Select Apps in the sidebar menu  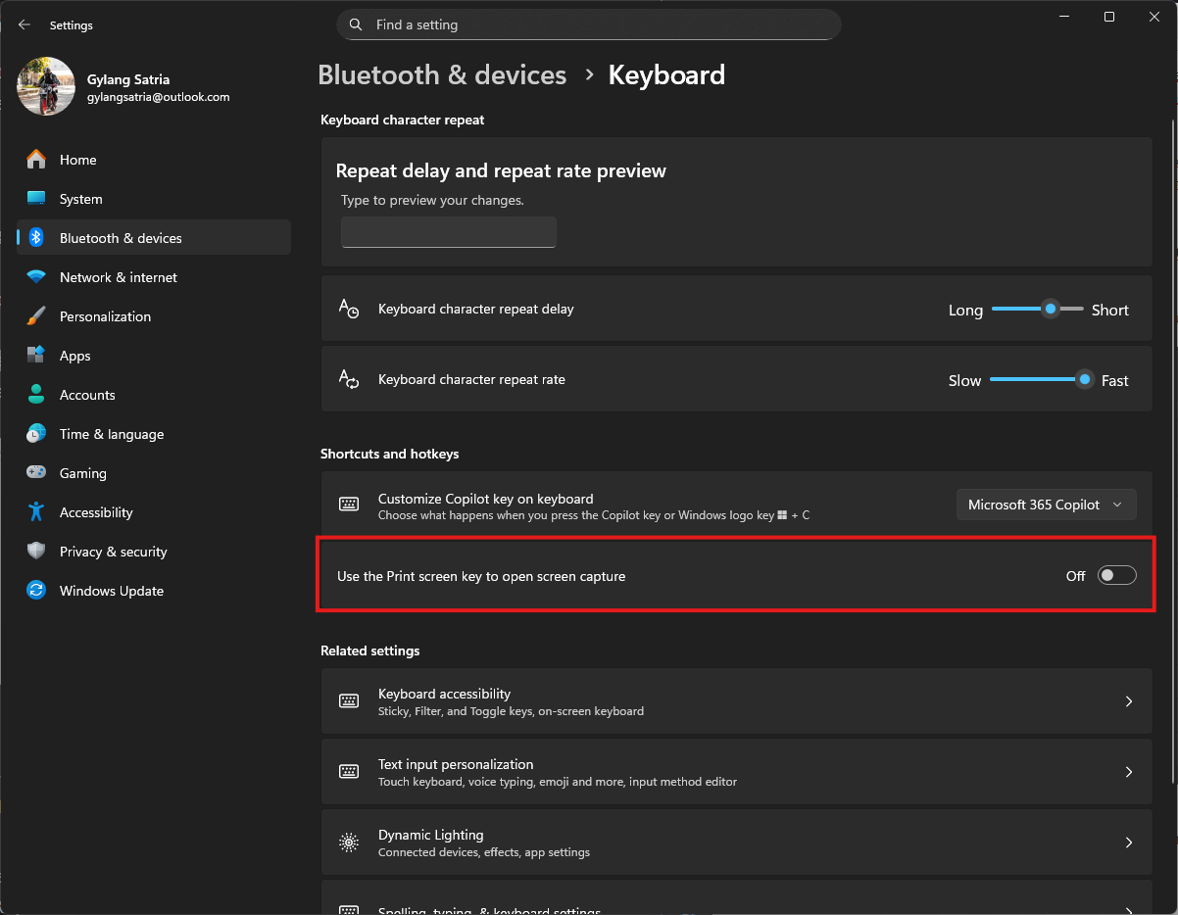click(75, 356)
